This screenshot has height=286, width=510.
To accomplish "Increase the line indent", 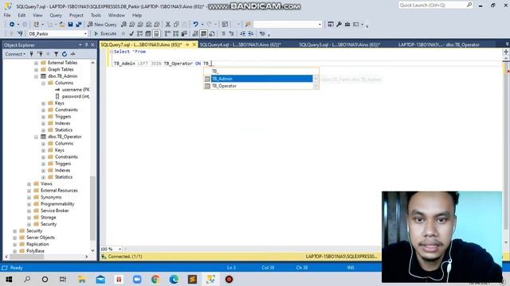I will pos(251,33).
